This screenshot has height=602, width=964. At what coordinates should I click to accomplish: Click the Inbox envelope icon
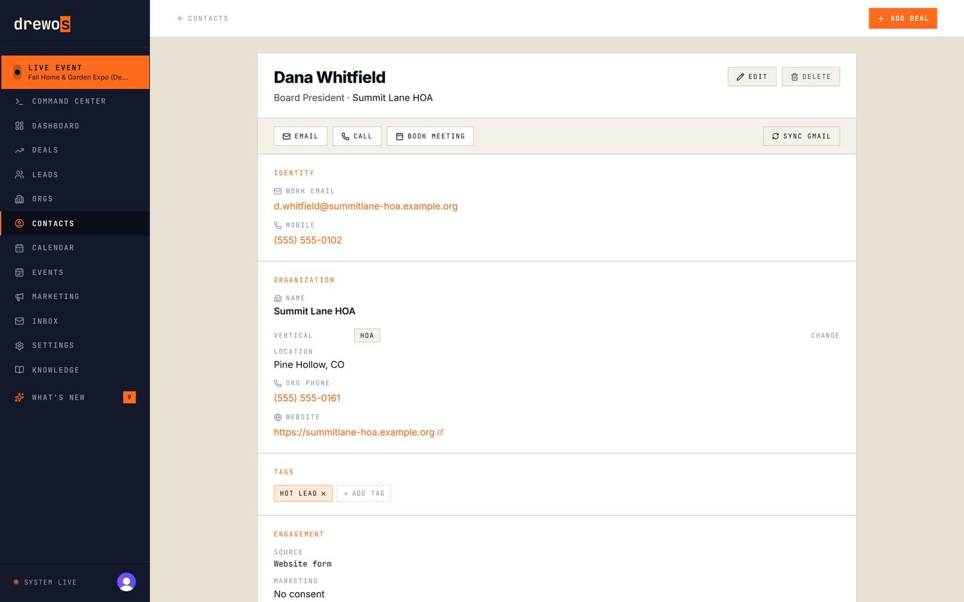[19, 321]
